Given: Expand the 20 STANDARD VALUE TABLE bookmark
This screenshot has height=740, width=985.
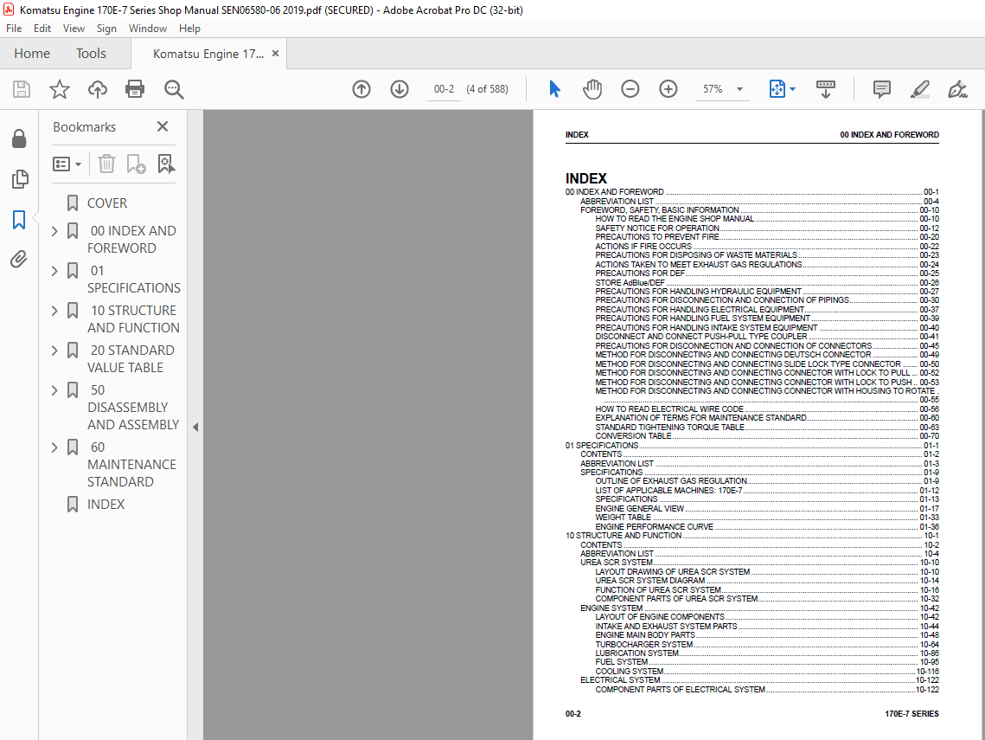Looking at the screenshot, I should pyautogui.click(x=54, y=351).
